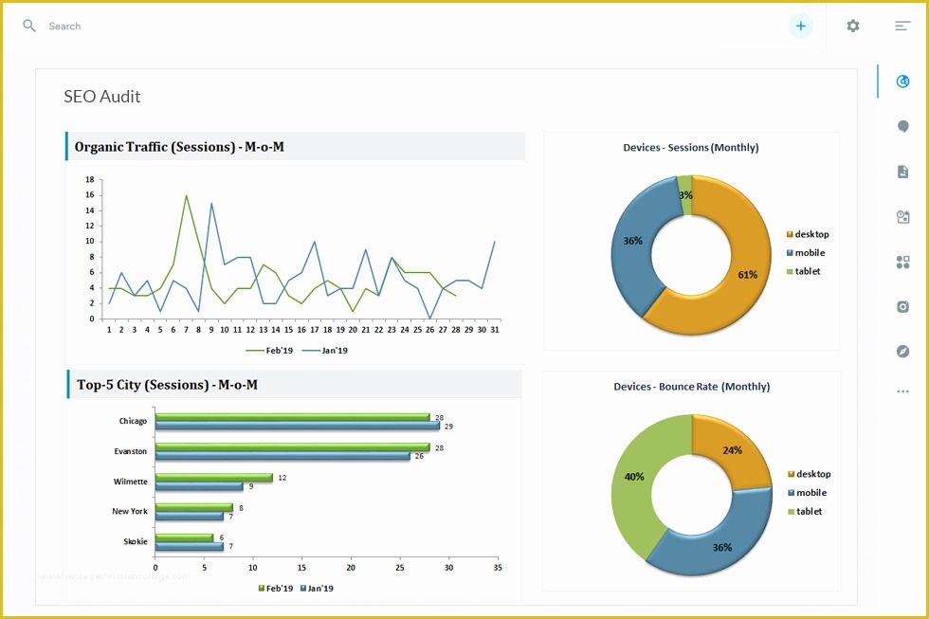Image resolution: width=929 pixels, height=619 pixels.
Task: Open settings via the gear icon
Action: click(x=852, y=26)
